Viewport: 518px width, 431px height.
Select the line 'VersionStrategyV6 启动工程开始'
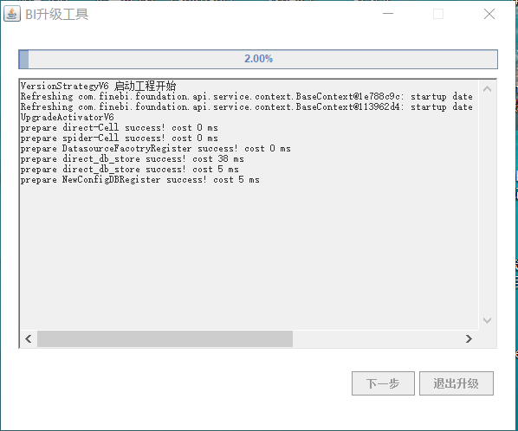pyautogui.click(x=98, y=87)
